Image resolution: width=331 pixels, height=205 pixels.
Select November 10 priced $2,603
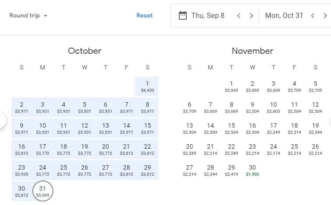pos(273,108)
